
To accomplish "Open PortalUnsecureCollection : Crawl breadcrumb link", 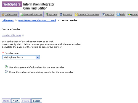I will [37, 20].
